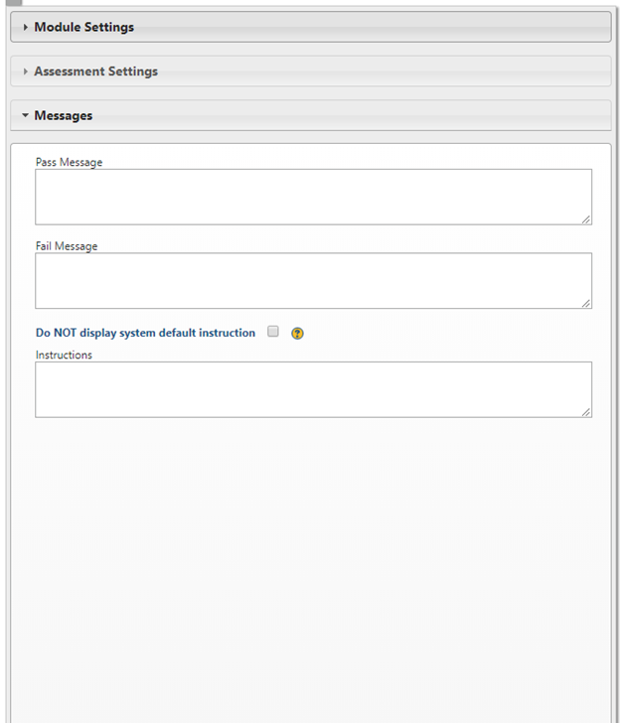Screen dimensions: 620x723
Task: Expand the Module Settings section
Action: click(x=310, y=27)
